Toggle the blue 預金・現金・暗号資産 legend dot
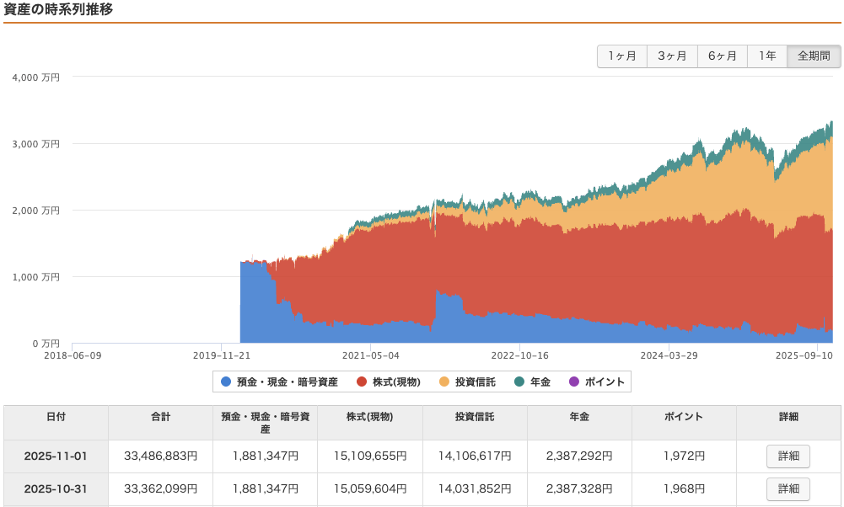 click(x=225, y=382)
